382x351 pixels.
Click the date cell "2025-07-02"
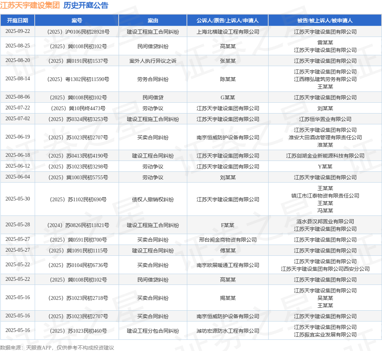[x=18, y=118]
